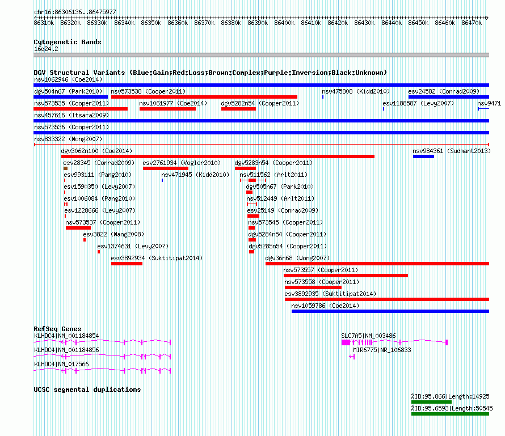Open KLHDC4|NM_001184856 transcript label
This screenshot has width=505, height=436.
66,350
